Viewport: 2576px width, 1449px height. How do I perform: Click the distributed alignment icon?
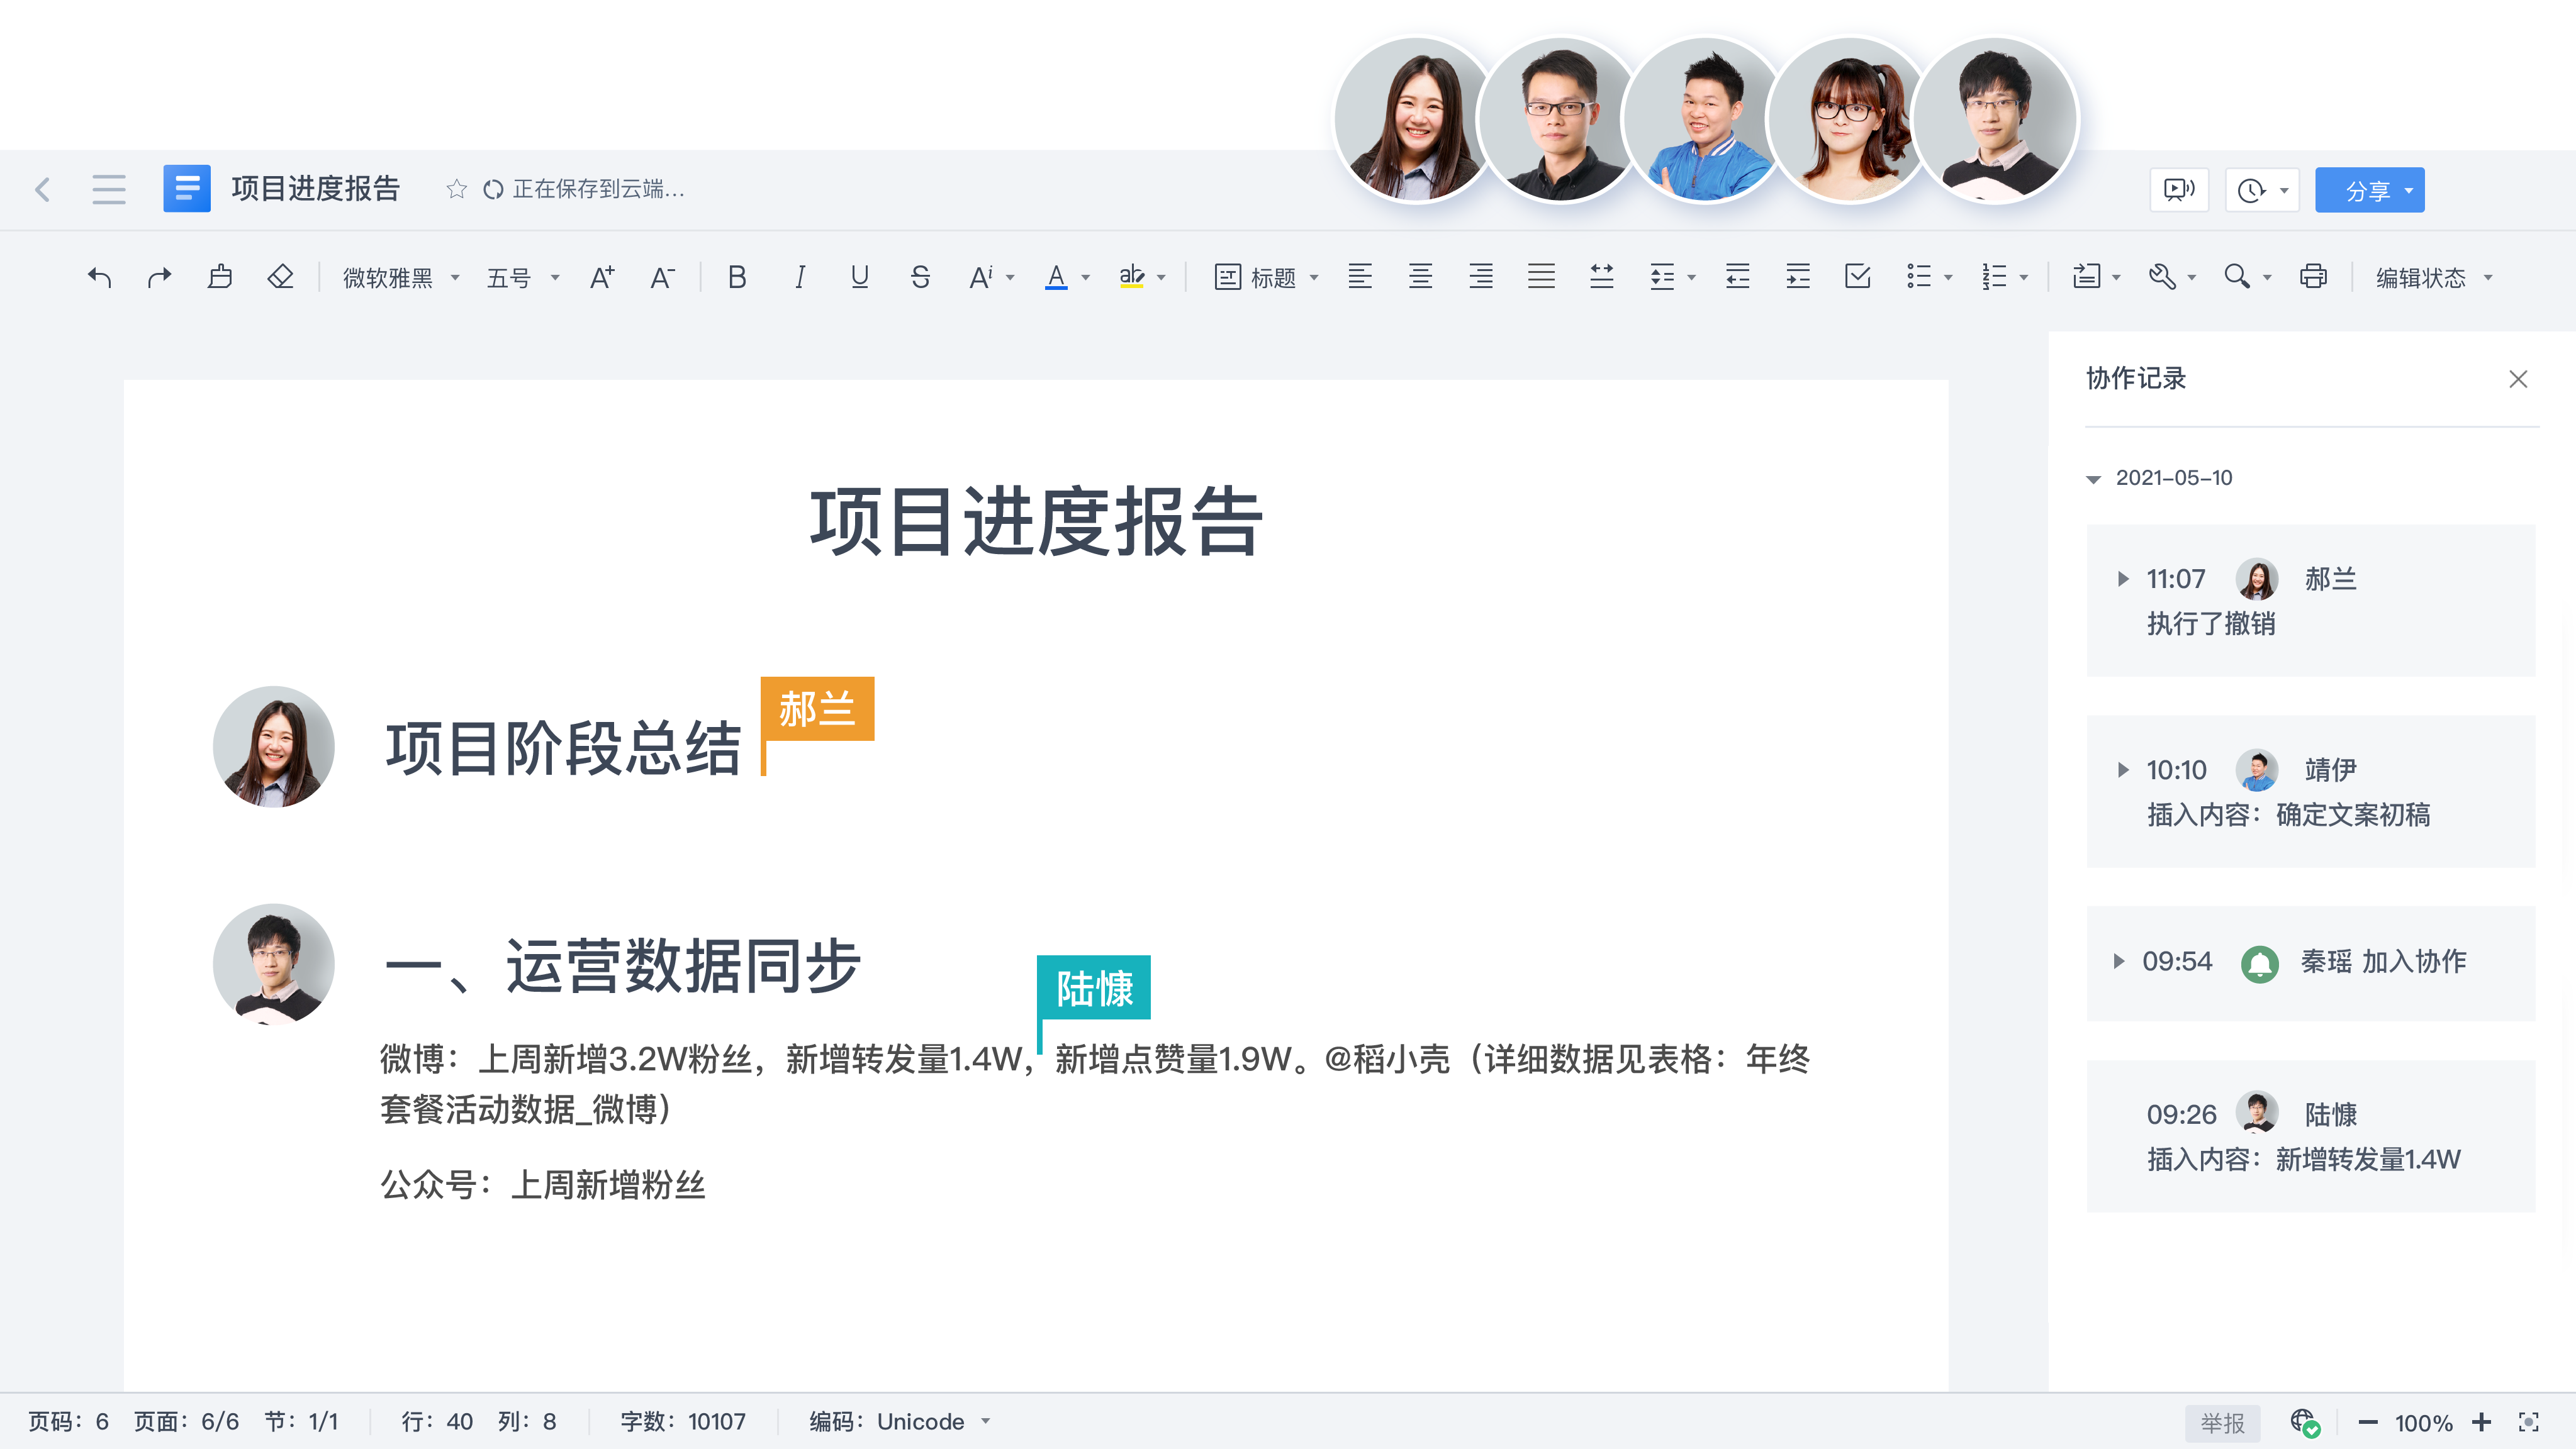click(x=1602, y=277)
